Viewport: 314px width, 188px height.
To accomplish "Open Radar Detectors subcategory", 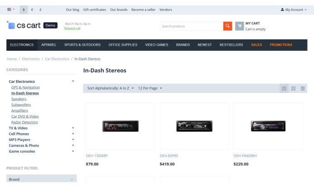I will (25, 122).
